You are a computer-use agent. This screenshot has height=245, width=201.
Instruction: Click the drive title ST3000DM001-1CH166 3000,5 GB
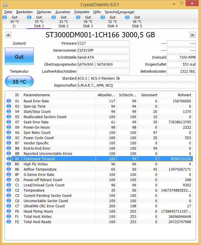[x=100, y=35]
